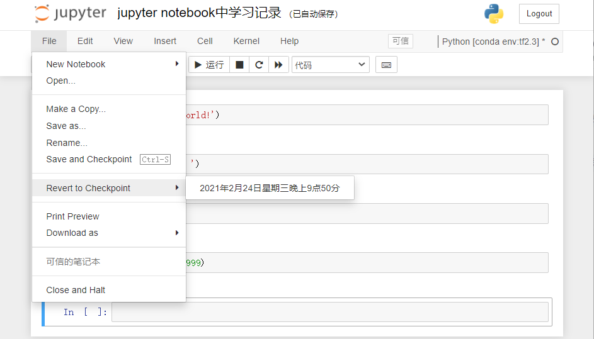Select Rename... menu entry
This screenshot has width=594, height=339.
click(x=109, y=143)
